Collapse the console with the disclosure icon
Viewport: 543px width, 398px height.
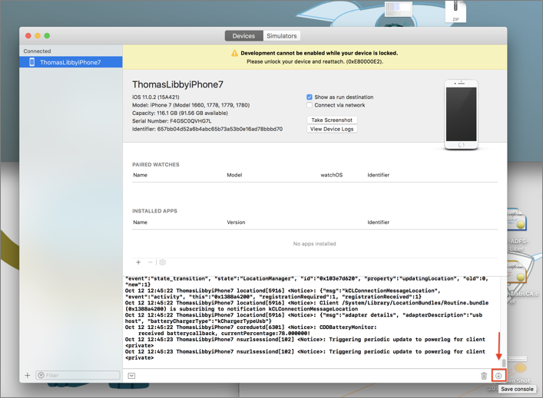click(131, 376)
